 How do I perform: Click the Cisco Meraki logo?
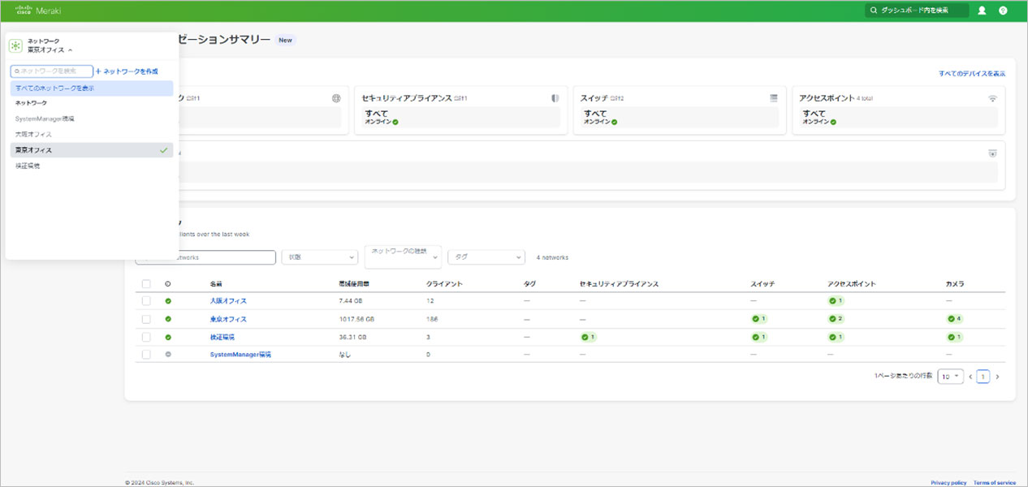(x=38, y=11)
